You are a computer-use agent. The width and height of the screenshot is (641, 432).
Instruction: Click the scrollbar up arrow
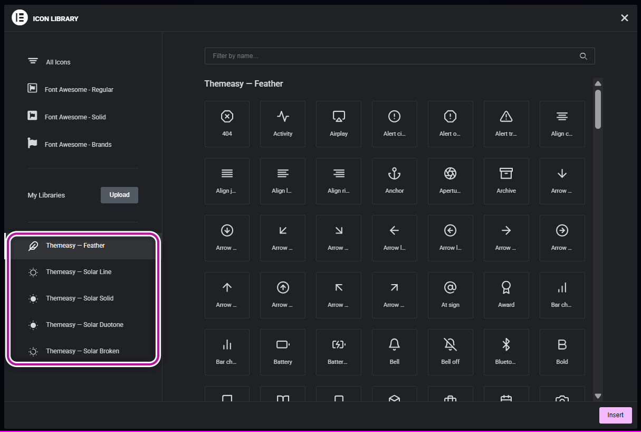pos(598,83)
